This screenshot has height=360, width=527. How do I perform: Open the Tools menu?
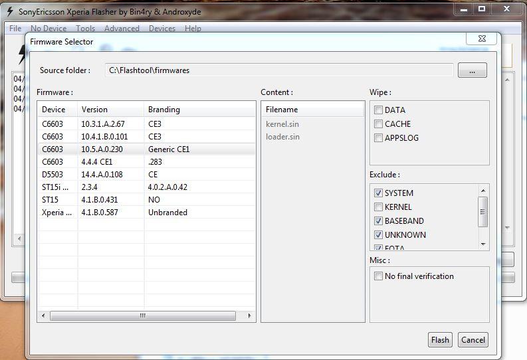point(85,28)
